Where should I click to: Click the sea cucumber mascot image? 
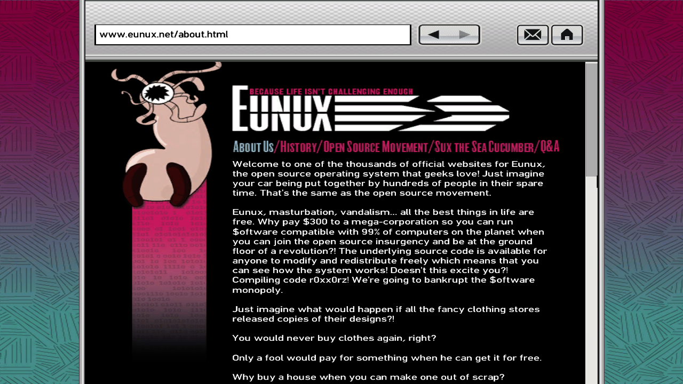coord(165,136)
